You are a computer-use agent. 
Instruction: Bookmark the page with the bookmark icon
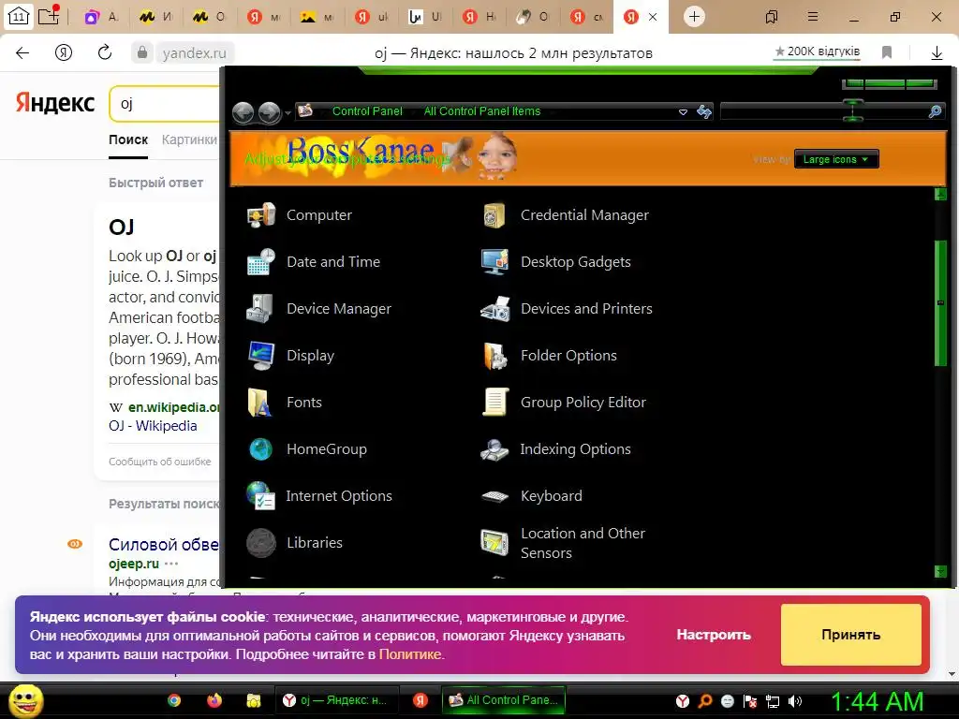887,52
